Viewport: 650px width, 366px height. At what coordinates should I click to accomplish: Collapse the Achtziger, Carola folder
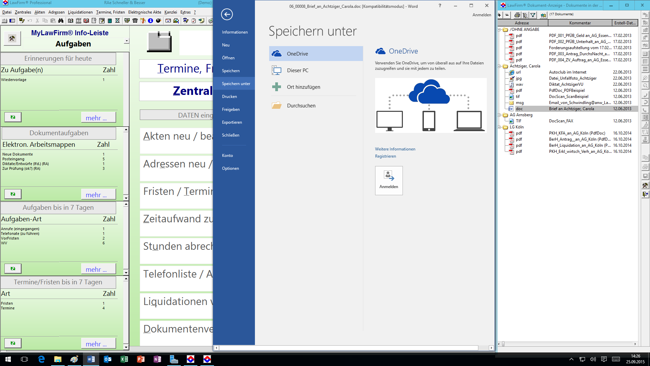tap(499, 66)
